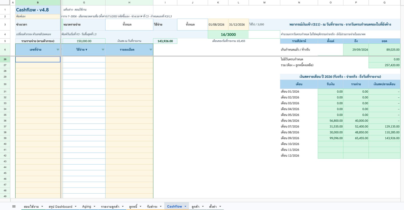Select row header 30
Screen dimensions: 404x210
5,84
